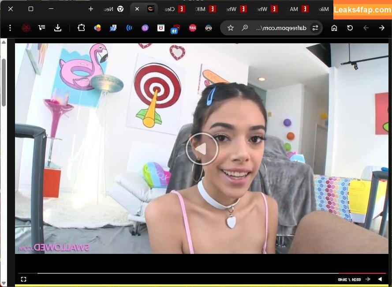The width and height of the screenshot is (392, 287).
Task: Click the zoom magnifier icon in the address bar
Action: 245,28
